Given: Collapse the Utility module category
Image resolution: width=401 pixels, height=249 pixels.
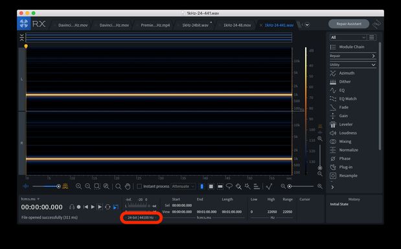Looking at the screenshot, I should (353, 65).
